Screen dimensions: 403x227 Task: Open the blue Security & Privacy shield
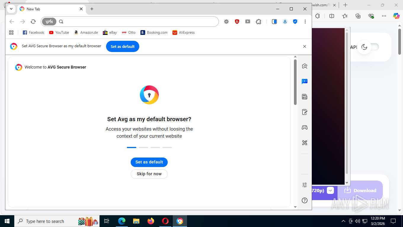pos(295,22)
